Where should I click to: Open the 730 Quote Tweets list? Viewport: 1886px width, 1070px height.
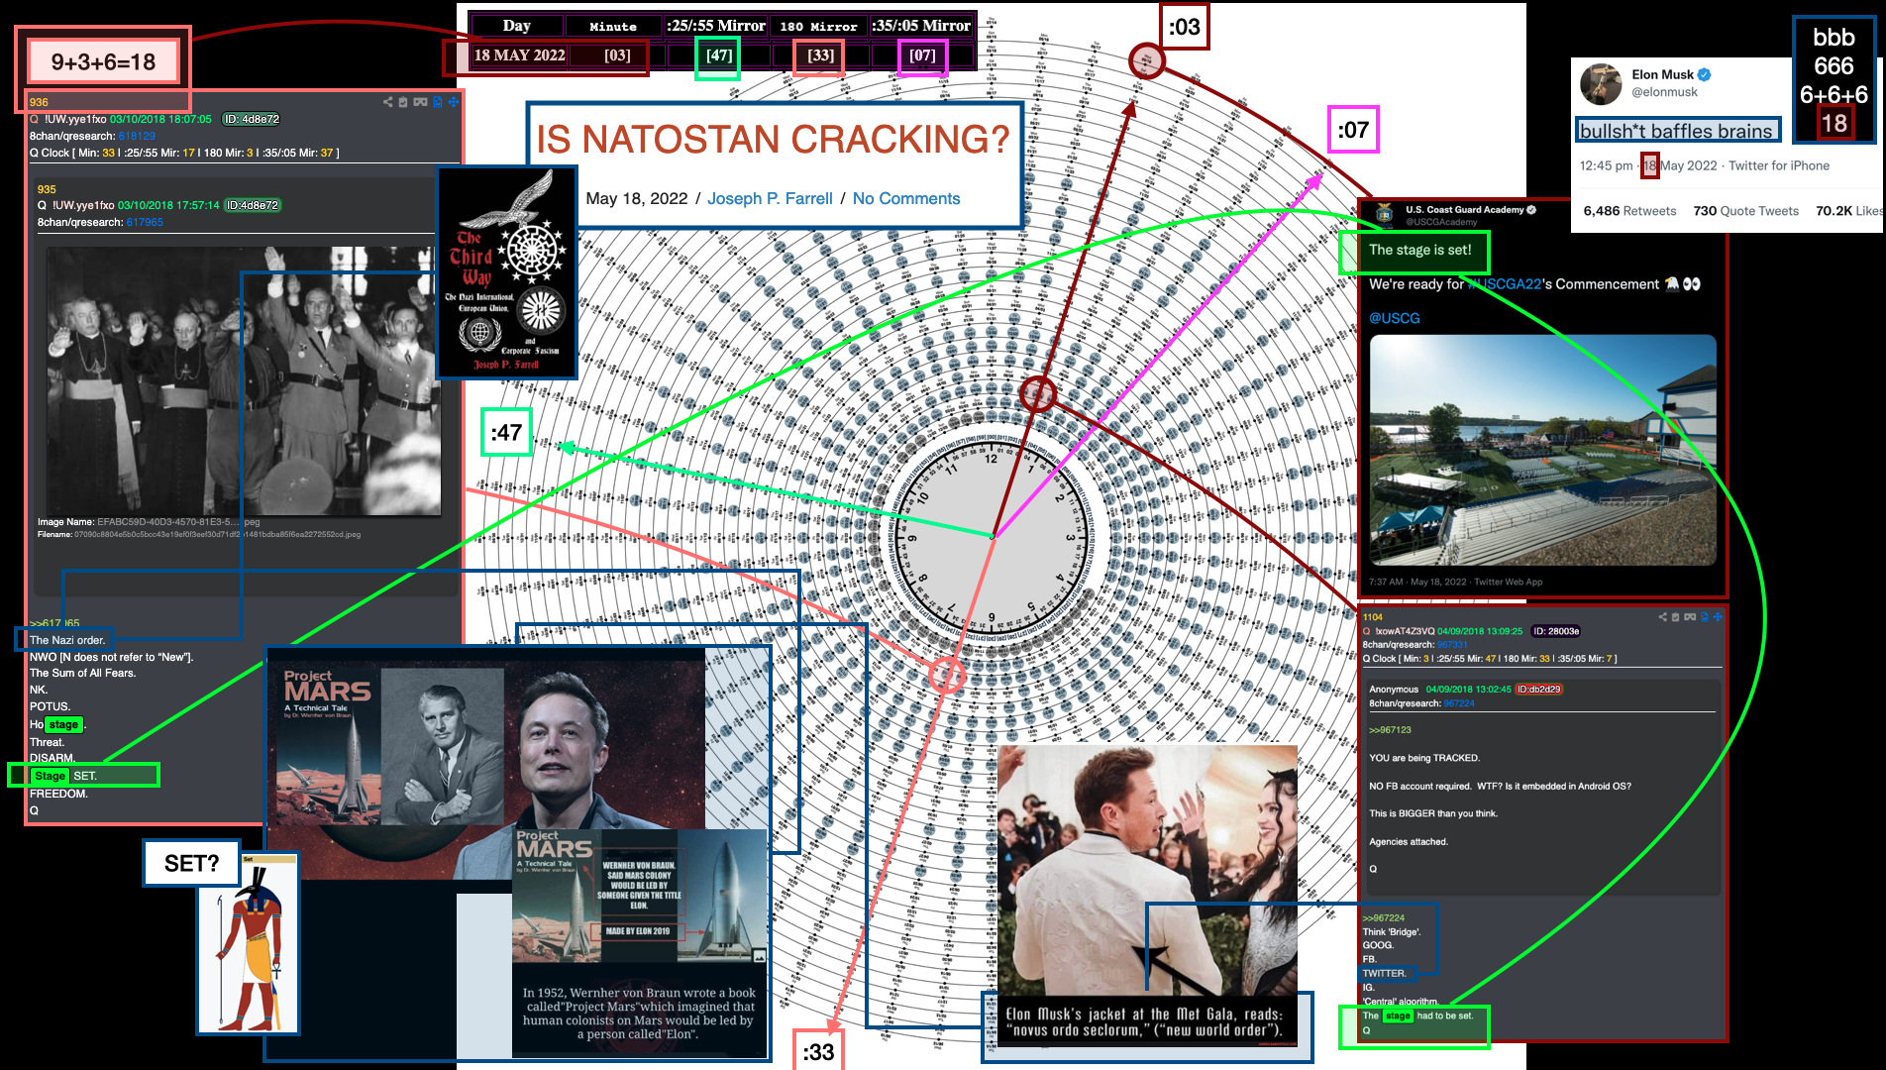click(1745, 211)
